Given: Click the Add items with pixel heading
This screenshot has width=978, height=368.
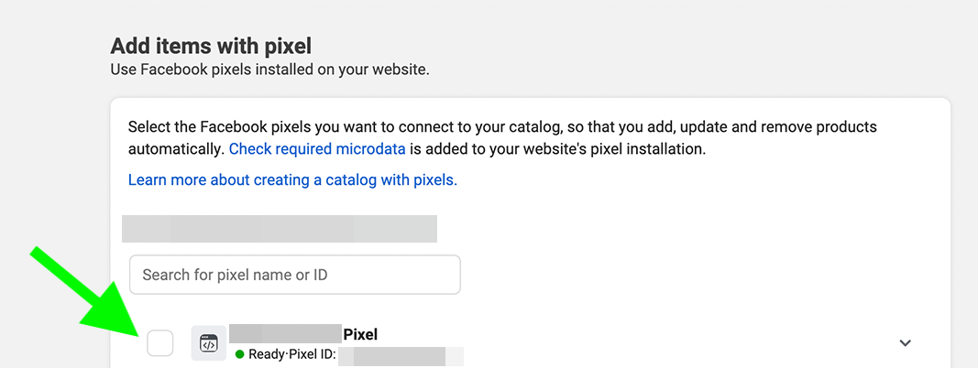Looking at the screenshot, I should tap(211, 46).
